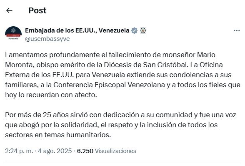Click the text Diócesis de San Cristóbal
The height and width of the screenshot is (166, 245).
(145, 65)
